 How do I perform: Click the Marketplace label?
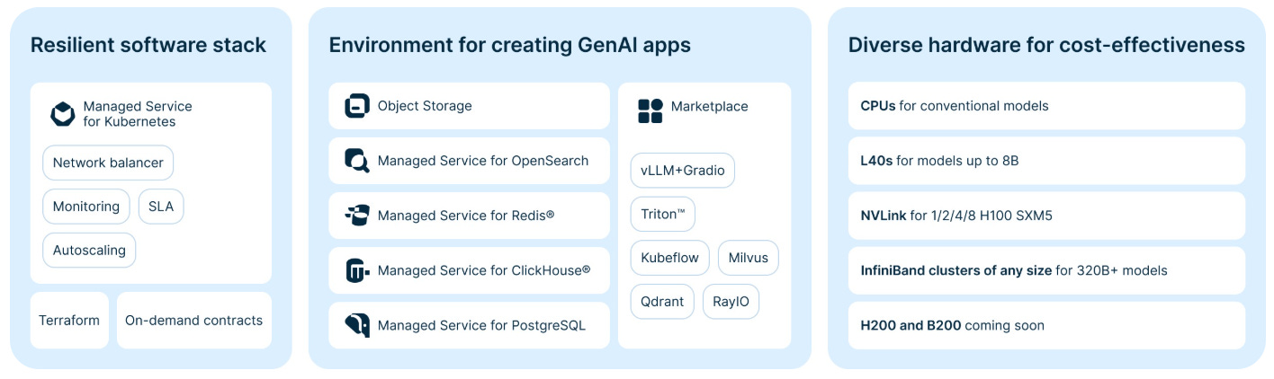pos(710,106)
